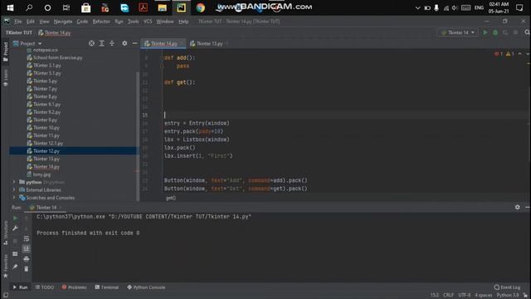Collapse all in Project panel
531x299 pixels.
pos(112,43)
